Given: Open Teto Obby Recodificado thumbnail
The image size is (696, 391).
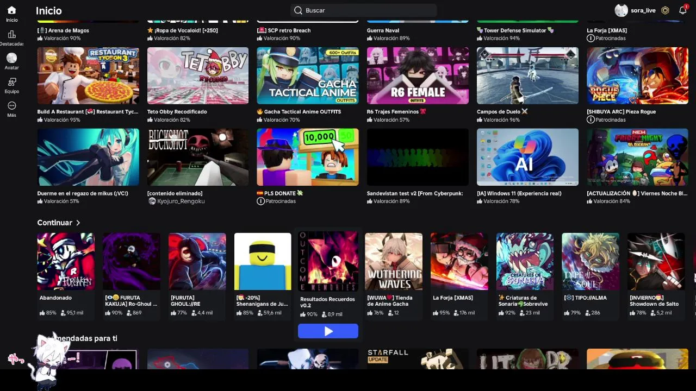Looking at the screenshot, I should (x=198, y=75).
